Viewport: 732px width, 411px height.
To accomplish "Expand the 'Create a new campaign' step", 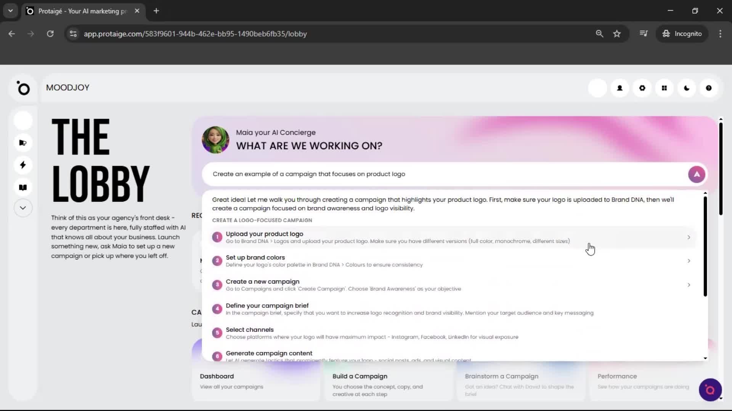I will pos(689,285).
